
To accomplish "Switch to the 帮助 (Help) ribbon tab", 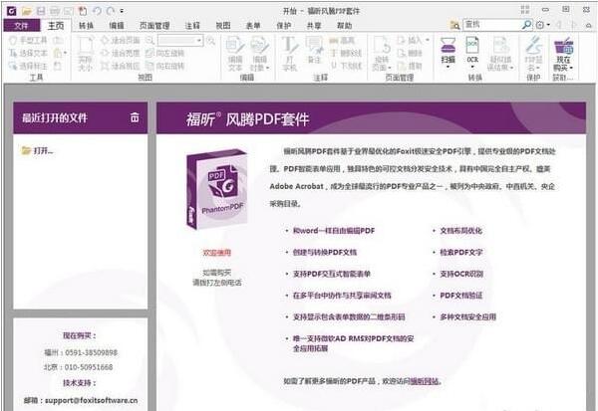I will click(x=345, y=26).
